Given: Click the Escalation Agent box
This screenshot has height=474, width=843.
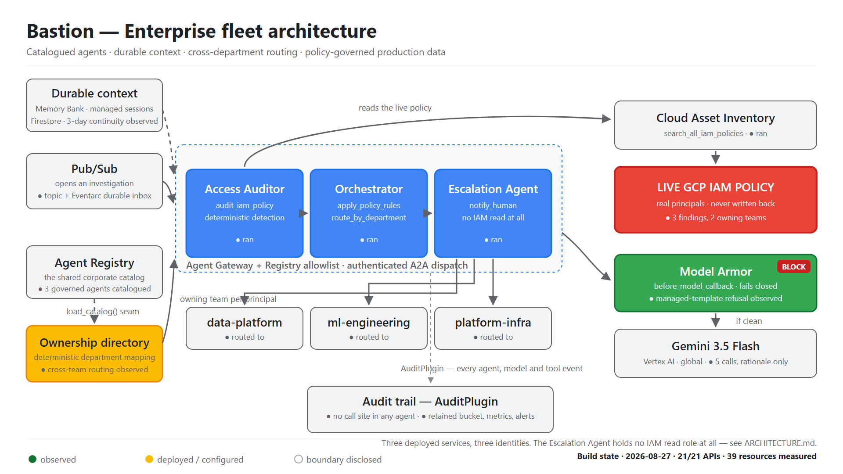Looking at the screenshot, I should [x=493, y=213].
